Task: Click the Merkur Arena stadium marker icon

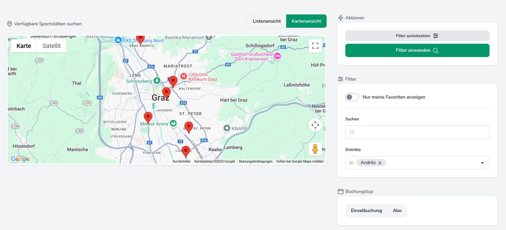Action: coord(173,123)
